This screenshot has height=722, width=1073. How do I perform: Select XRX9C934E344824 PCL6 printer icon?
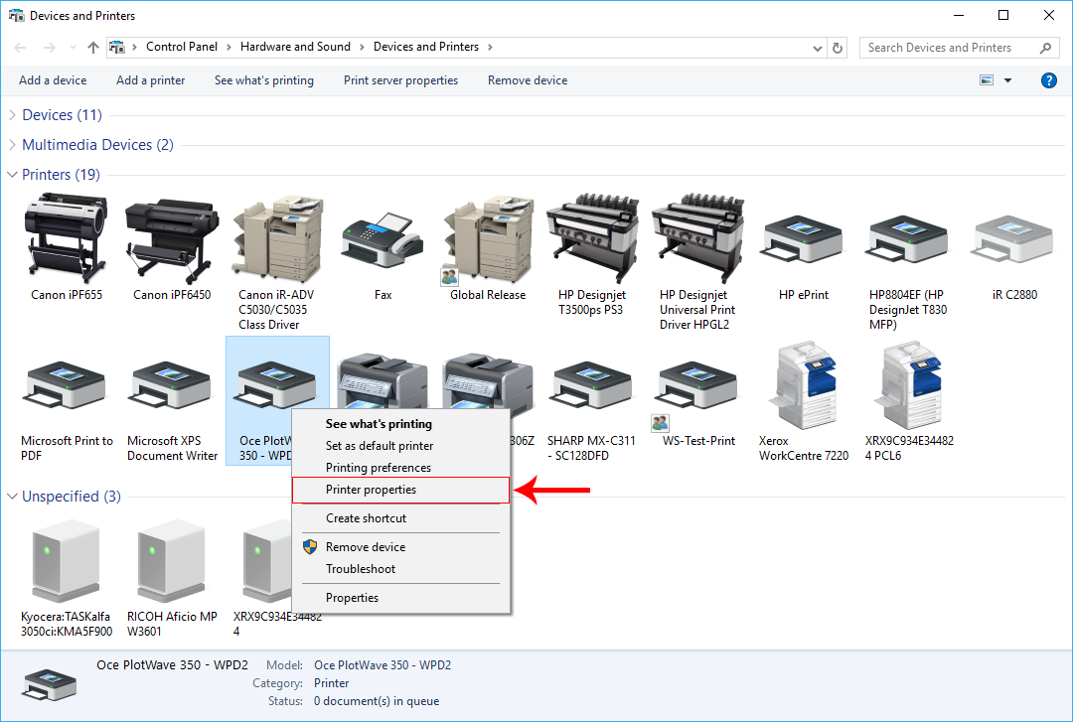pos(908,384)
